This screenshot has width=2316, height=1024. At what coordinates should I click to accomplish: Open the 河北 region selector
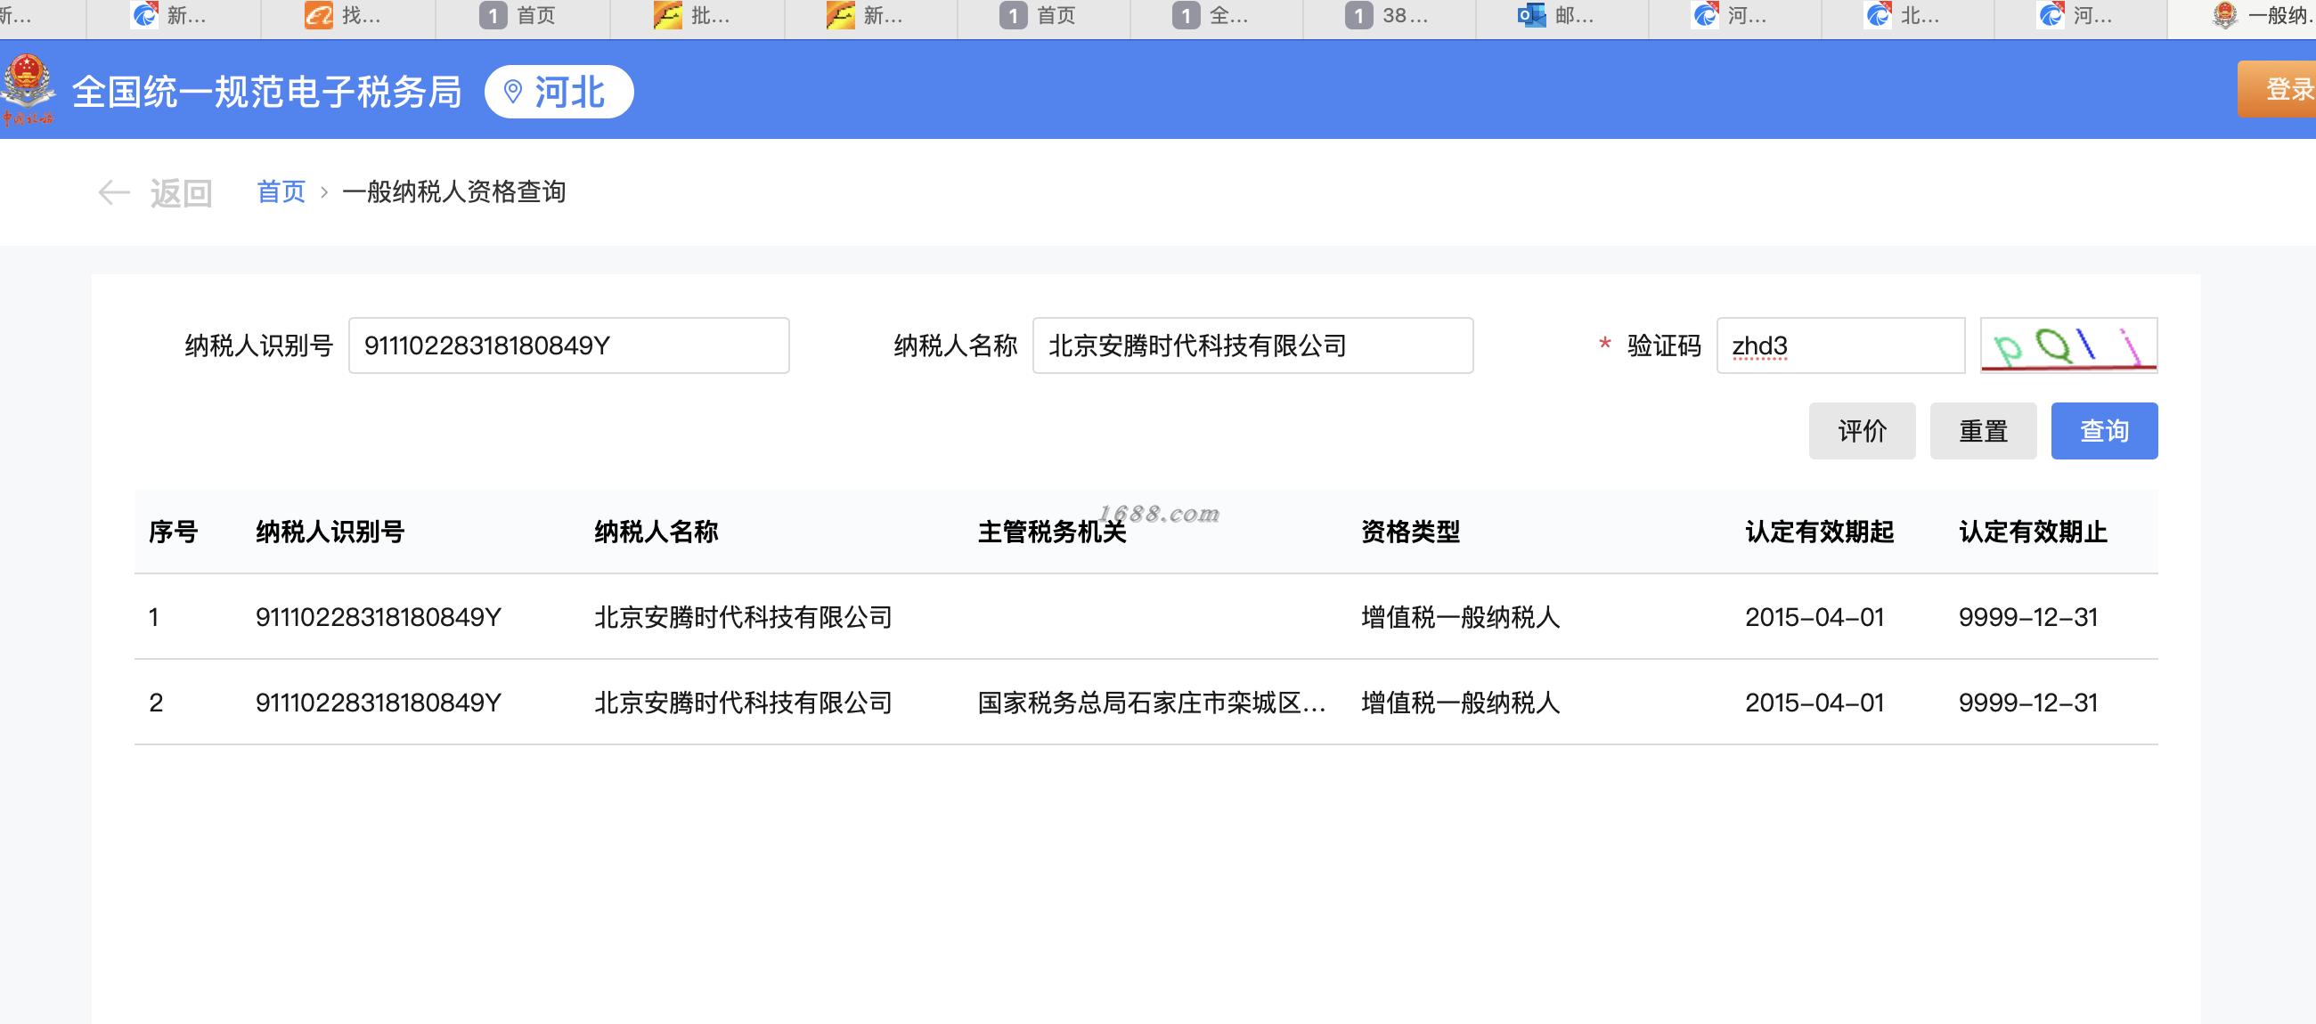(559, 92)
